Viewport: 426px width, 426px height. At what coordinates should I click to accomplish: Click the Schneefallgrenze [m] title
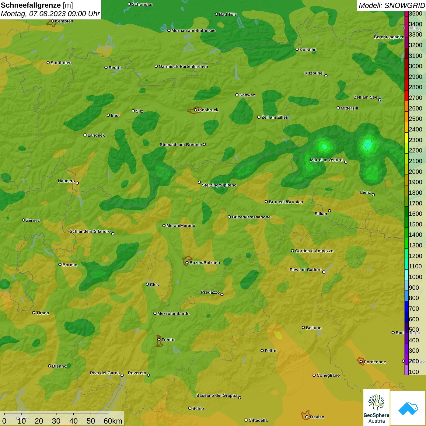[37, 5]
